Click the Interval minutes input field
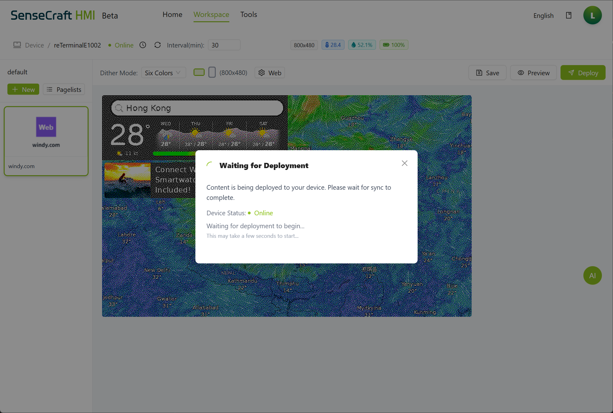 (224, 45)
